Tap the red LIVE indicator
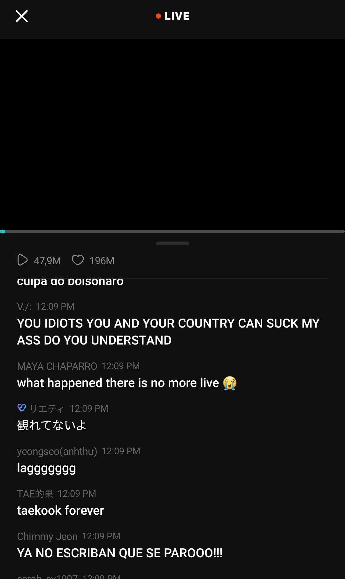This screenshot has width=345, height=579. tap(172, 16)
